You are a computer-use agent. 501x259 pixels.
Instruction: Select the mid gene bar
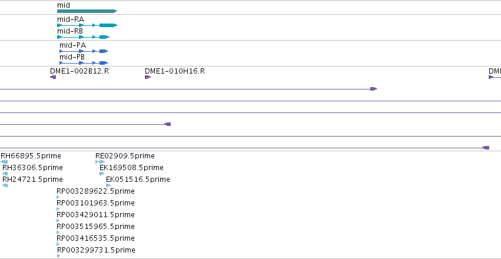87,11
